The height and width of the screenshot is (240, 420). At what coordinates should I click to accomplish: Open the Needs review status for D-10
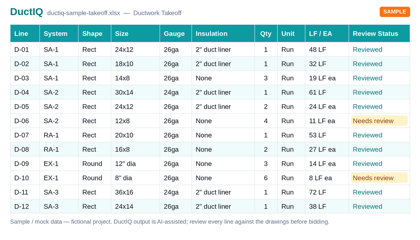pos(379,177)
